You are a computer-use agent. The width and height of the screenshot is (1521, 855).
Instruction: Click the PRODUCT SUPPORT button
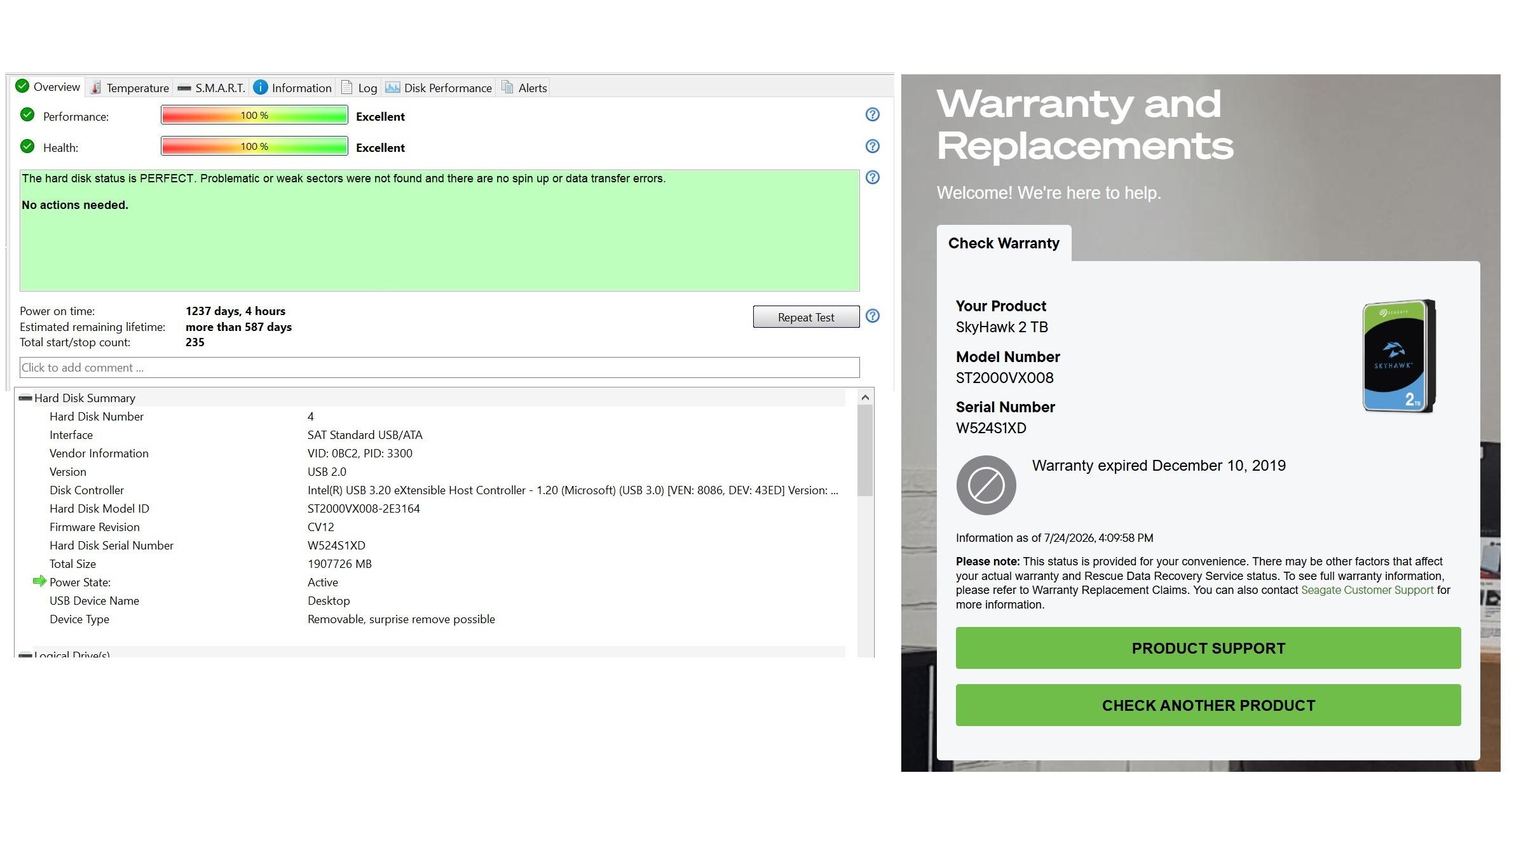pos(1208,648)
